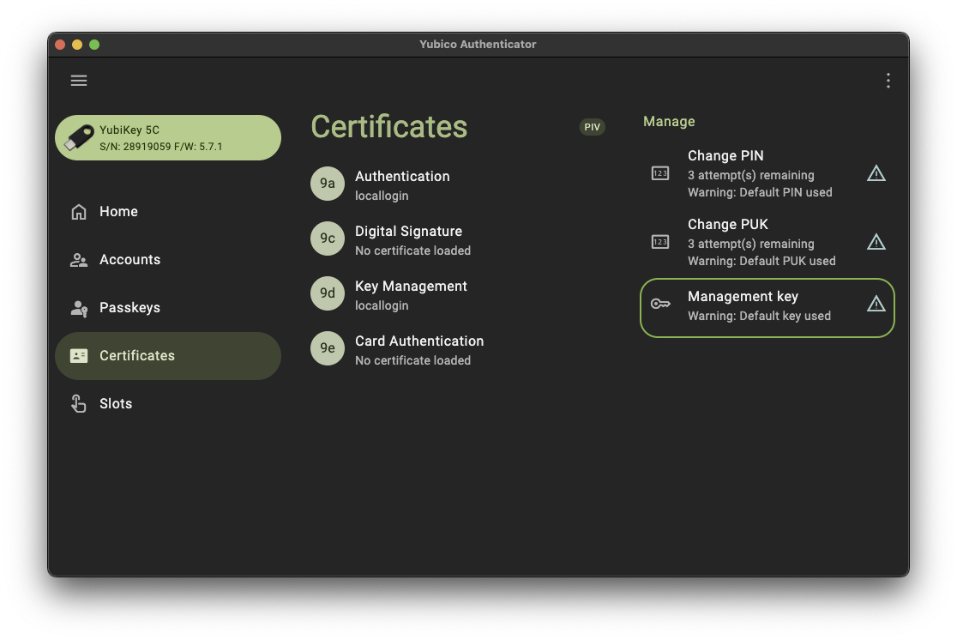Image resolution: width=957 pixels, height=640 pixels.
Task: Open Change PUK option
Action: [767, 243]
